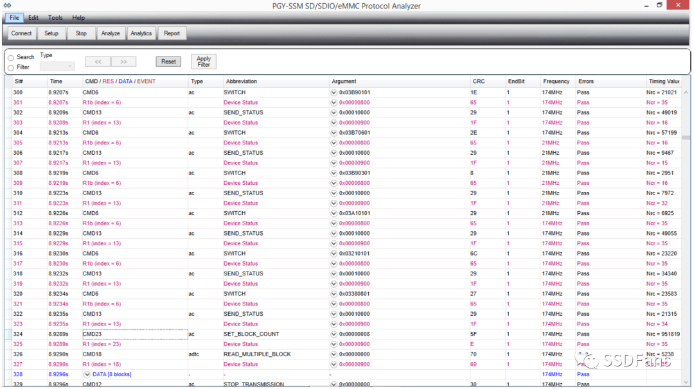This screenshot has height=389, width=694.
Task: Open the File menu
Action: pos(14,18)
